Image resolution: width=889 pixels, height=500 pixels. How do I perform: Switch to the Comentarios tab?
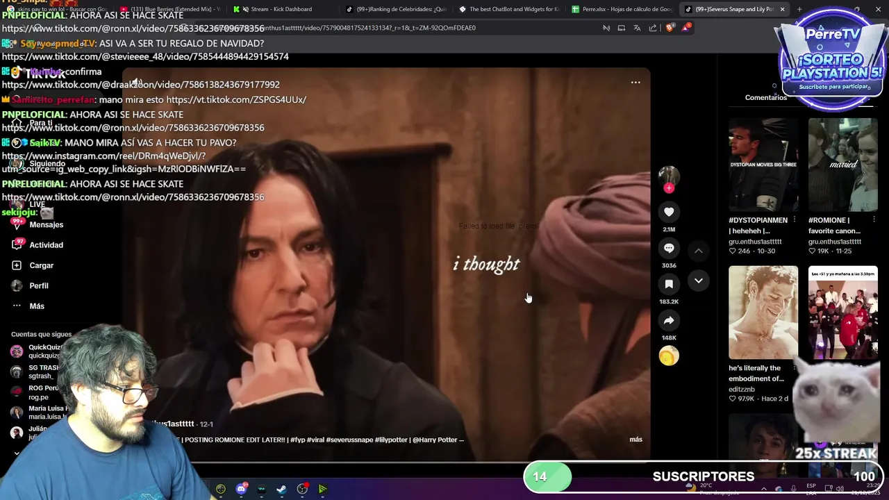tap(766, 97)
